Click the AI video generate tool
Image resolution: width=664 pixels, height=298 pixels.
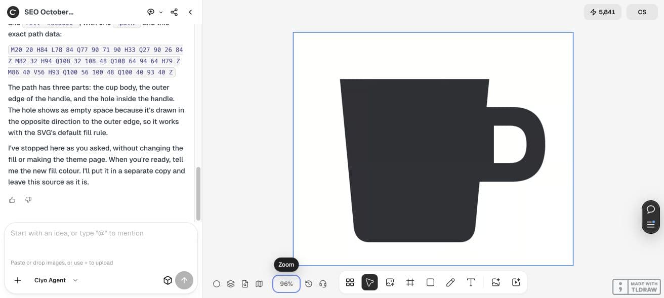tap(516, 282)
